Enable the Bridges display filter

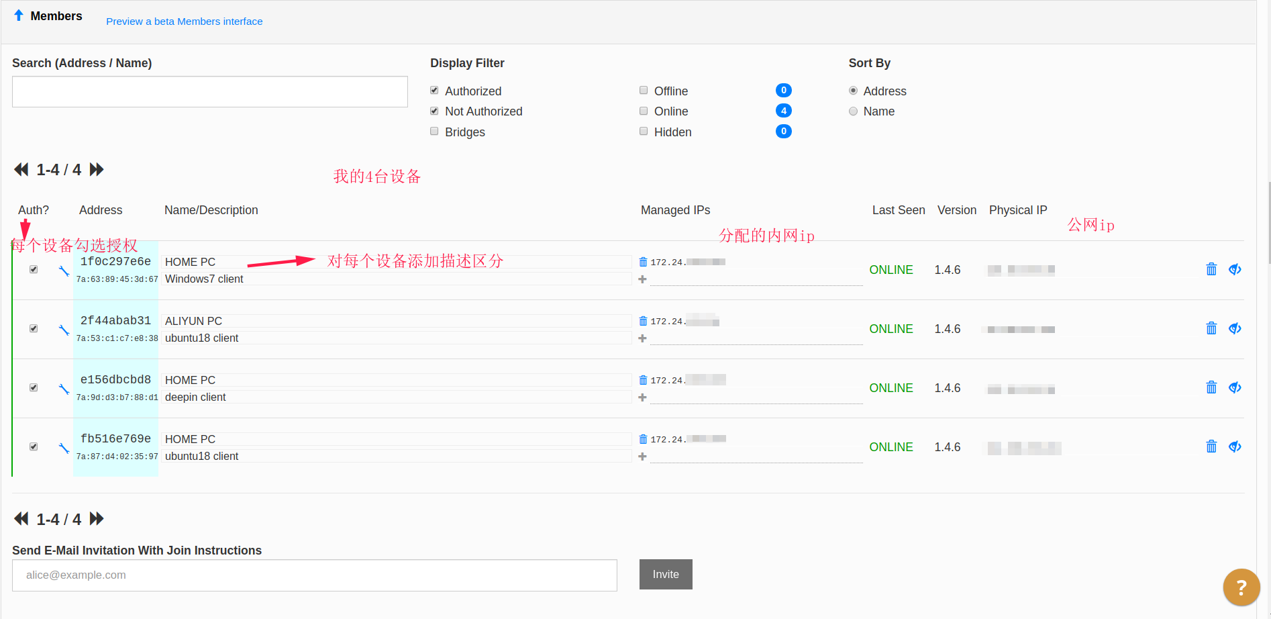(x=434, y=132)
